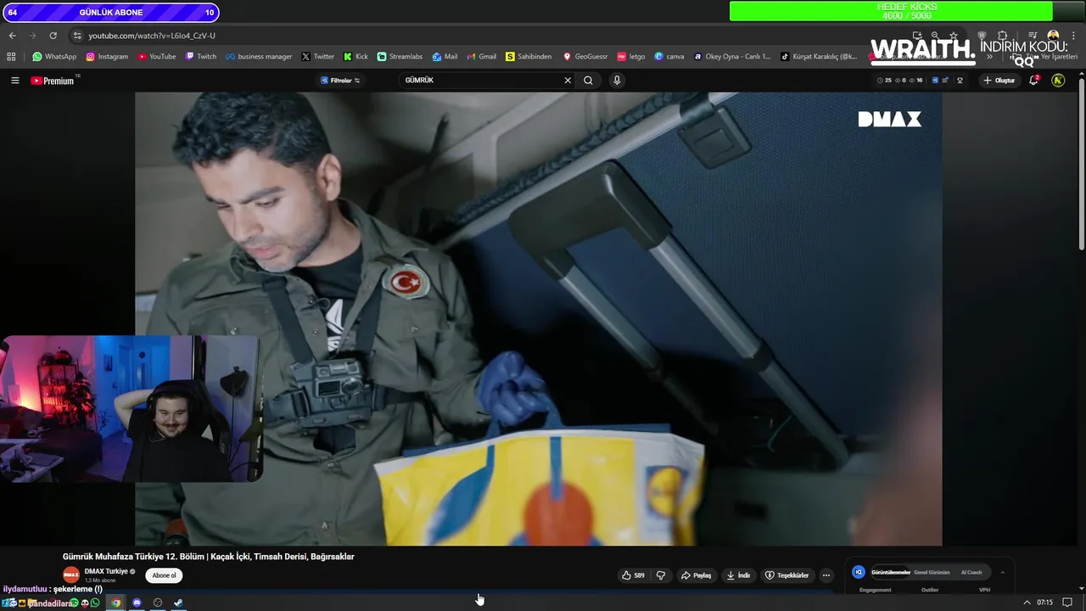Viewport: 1086px width, 611px height.
Task: Open the three-dot more actions menu
Action: pyautogui.click(x=826, y=575)
